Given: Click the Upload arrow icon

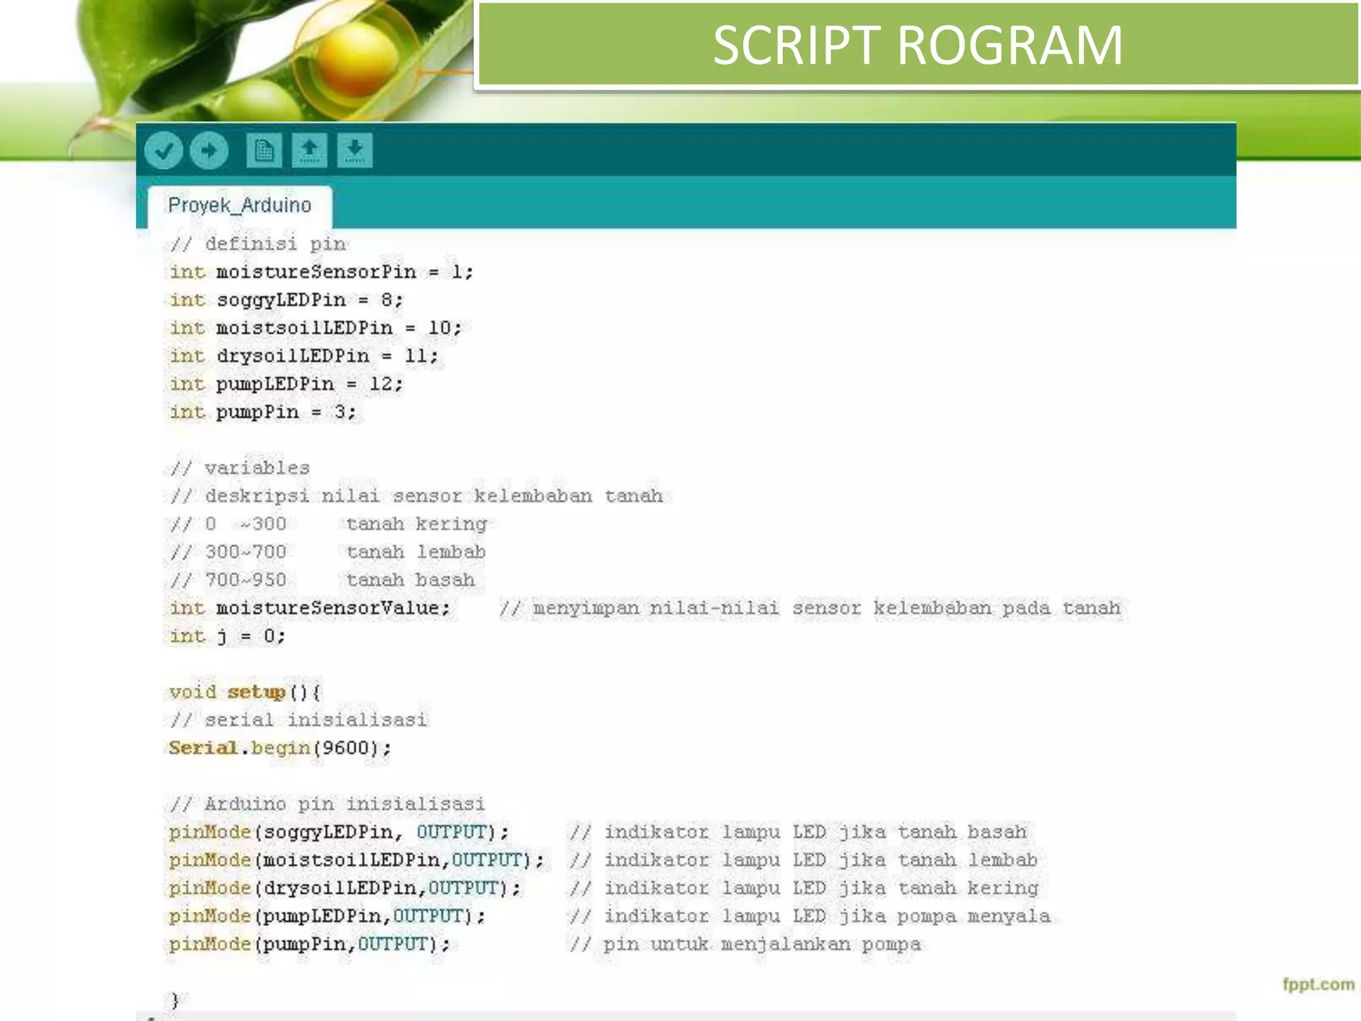Looking at the screenshot, I should [x=209, y=150].
